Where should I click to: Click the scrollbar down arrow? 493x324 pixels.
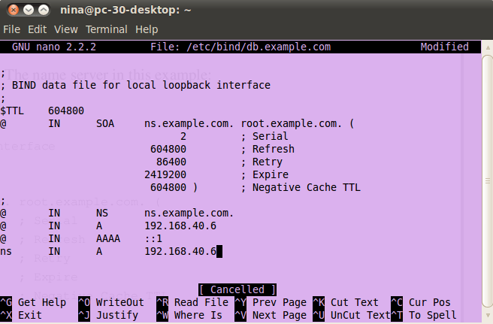(488, 316)
